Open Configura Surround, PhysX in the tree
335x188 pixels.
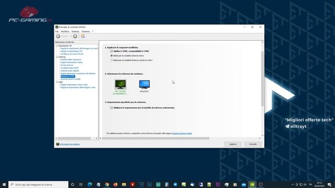tap(72, 54)
